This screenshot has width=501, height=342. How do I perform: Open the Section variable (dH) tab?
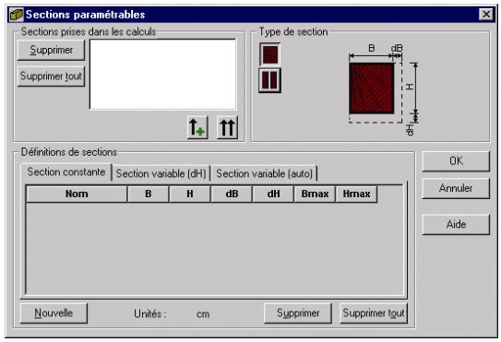pos(161,173)
